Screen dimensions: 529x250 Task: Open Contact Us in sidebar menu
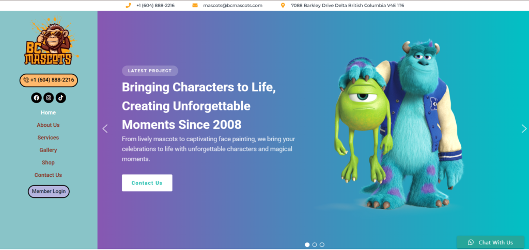coord(48,175)
